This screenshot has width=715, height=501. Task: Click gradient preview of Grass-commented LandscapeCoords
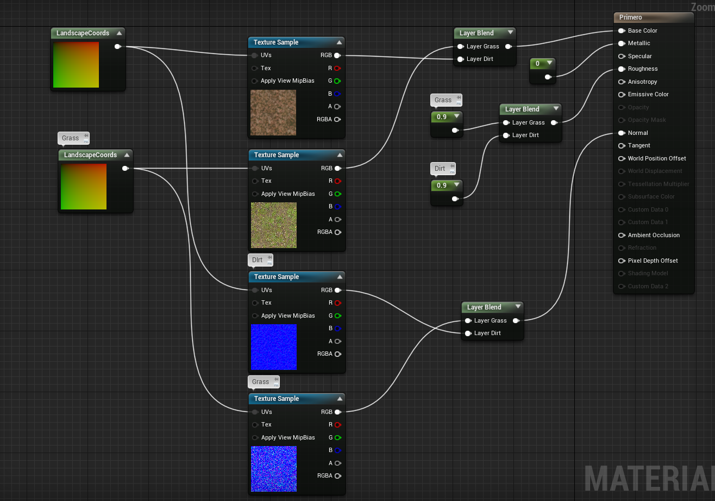click(84, 187)
